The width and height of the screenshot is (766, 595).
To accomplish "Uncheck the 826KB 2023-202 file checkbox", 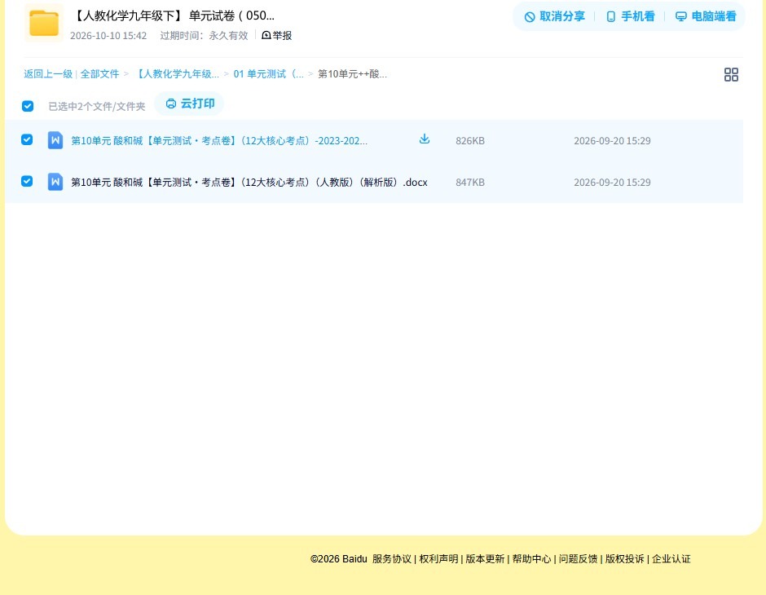I will click(x=27, y=139).
